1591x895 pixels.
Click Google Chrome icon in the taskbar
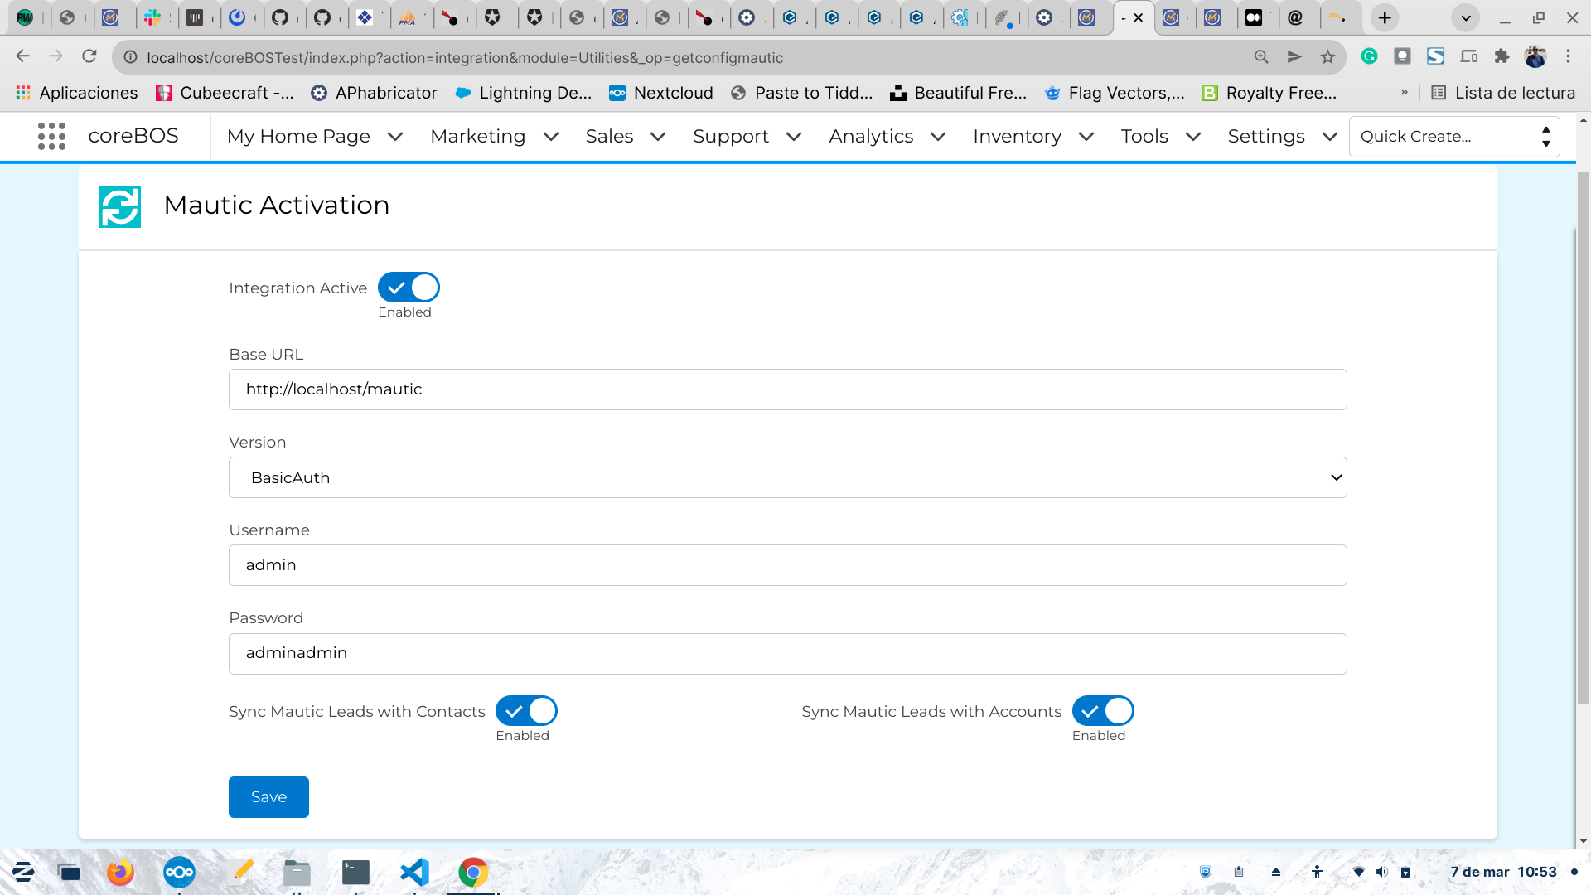[x=473, y=872]
